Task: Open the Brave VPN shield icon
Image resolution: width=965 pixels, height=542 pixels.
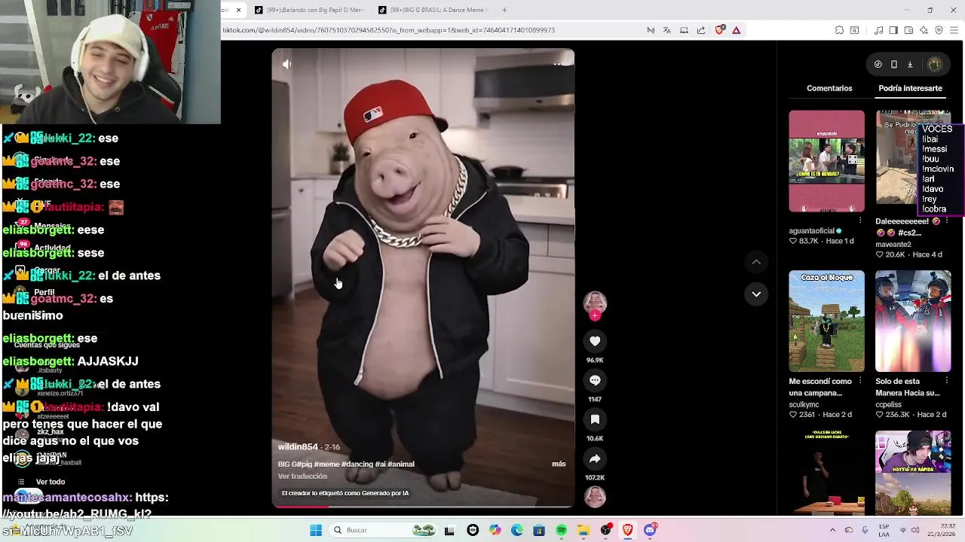Action: [939, 30]
